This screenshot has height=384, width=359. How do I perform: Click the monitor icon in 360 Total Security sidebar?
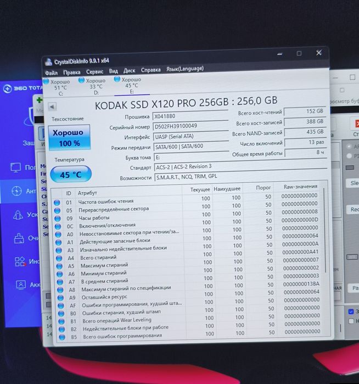[16, 168]
